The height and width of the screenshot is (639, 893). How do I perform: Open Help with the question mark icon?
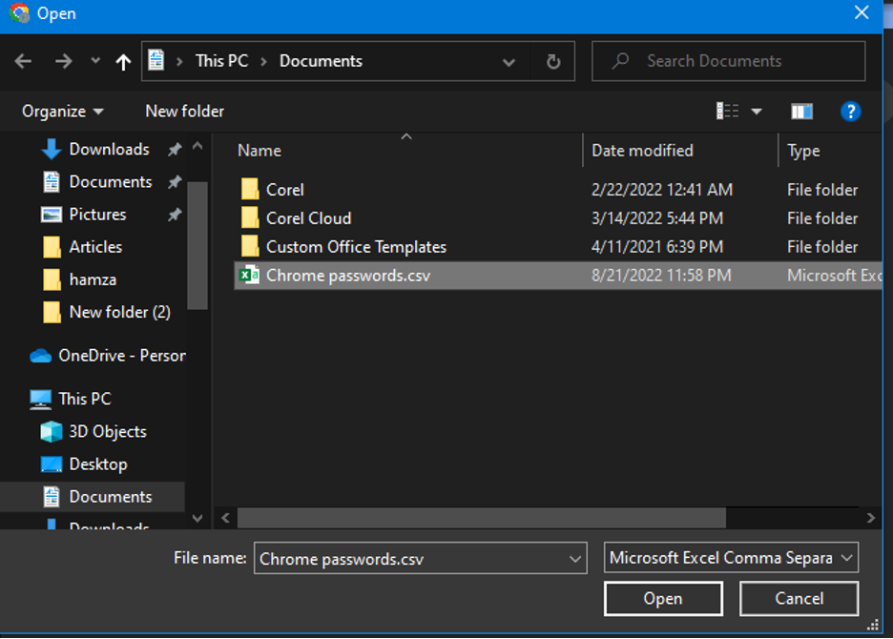850,112
